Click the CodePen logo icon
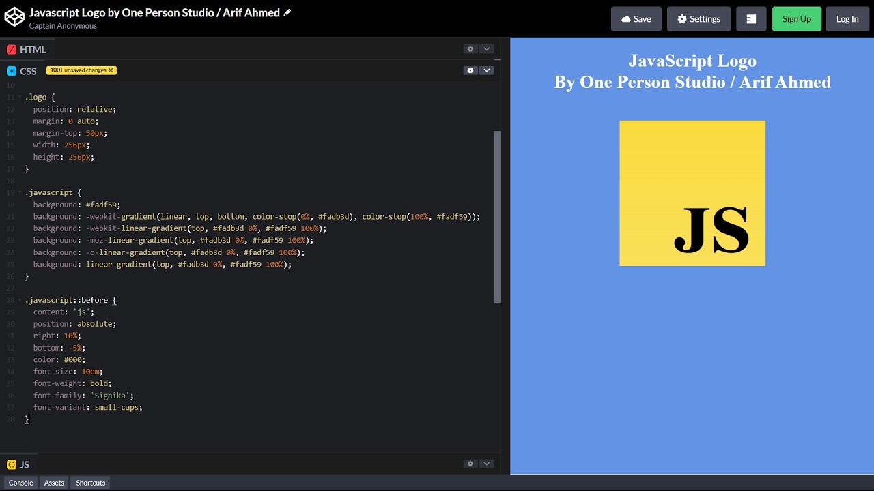The image size is (874, 491). (14, 18)
